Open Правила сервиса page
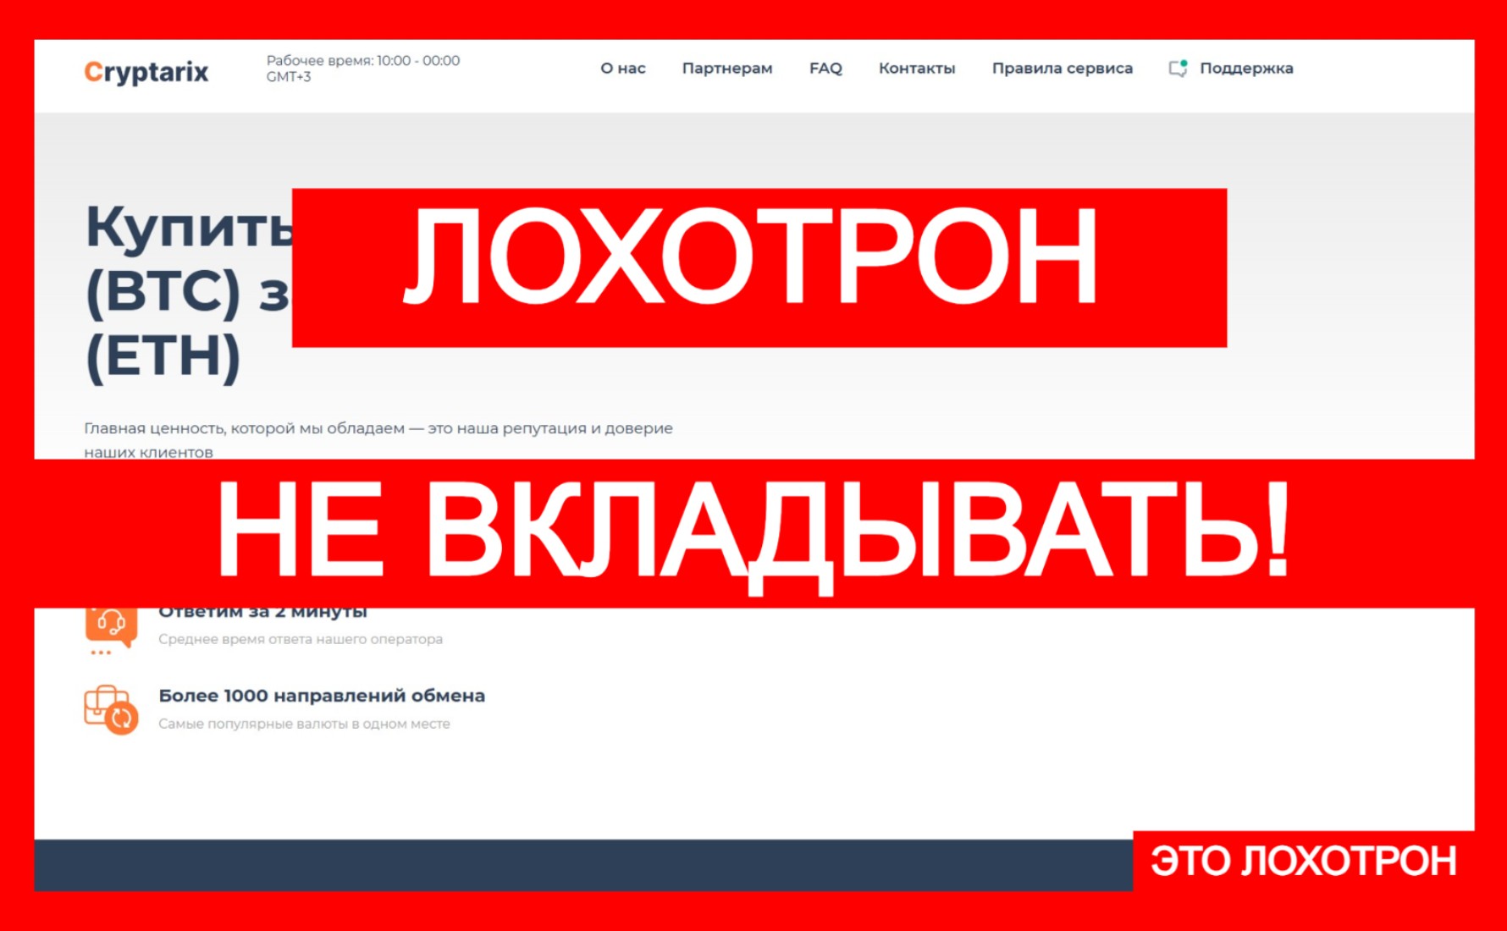The image size is (1507, 931). point(1062,69)
